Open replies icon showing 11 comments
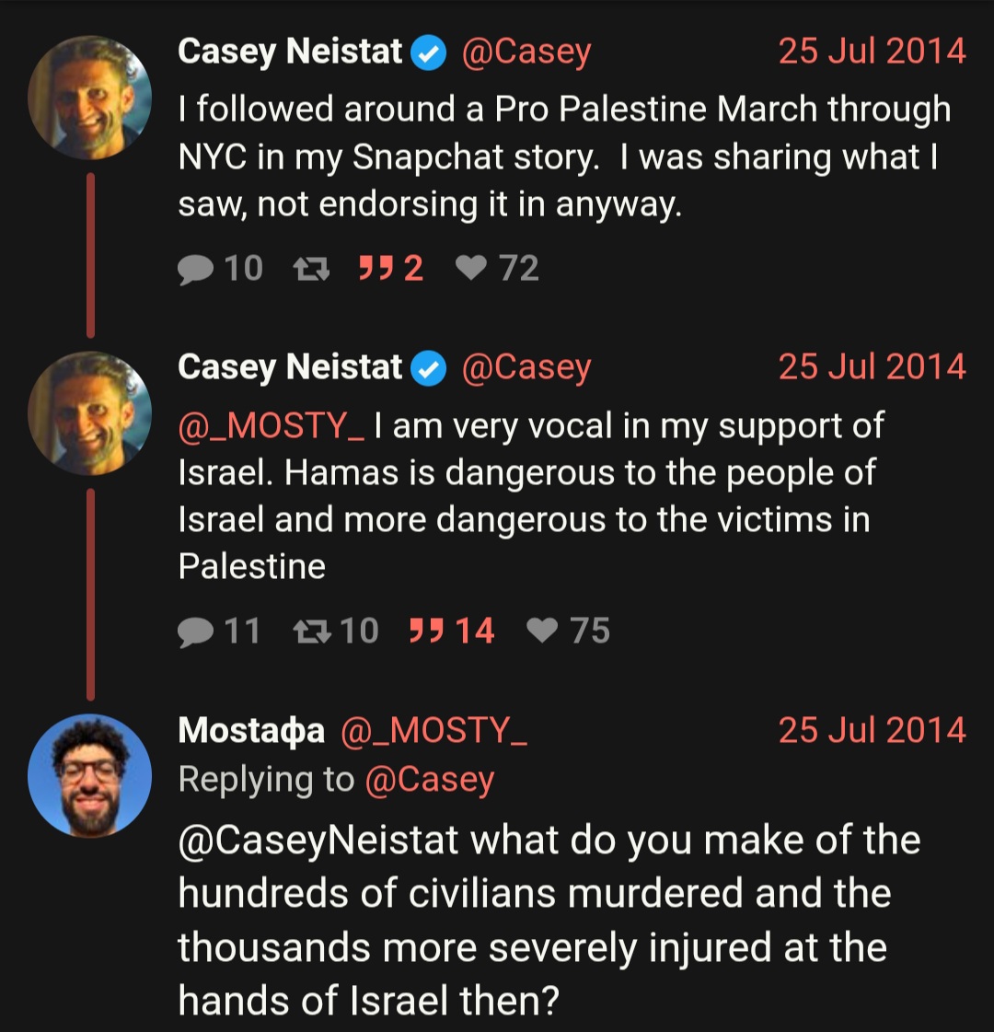 [195, 632]
